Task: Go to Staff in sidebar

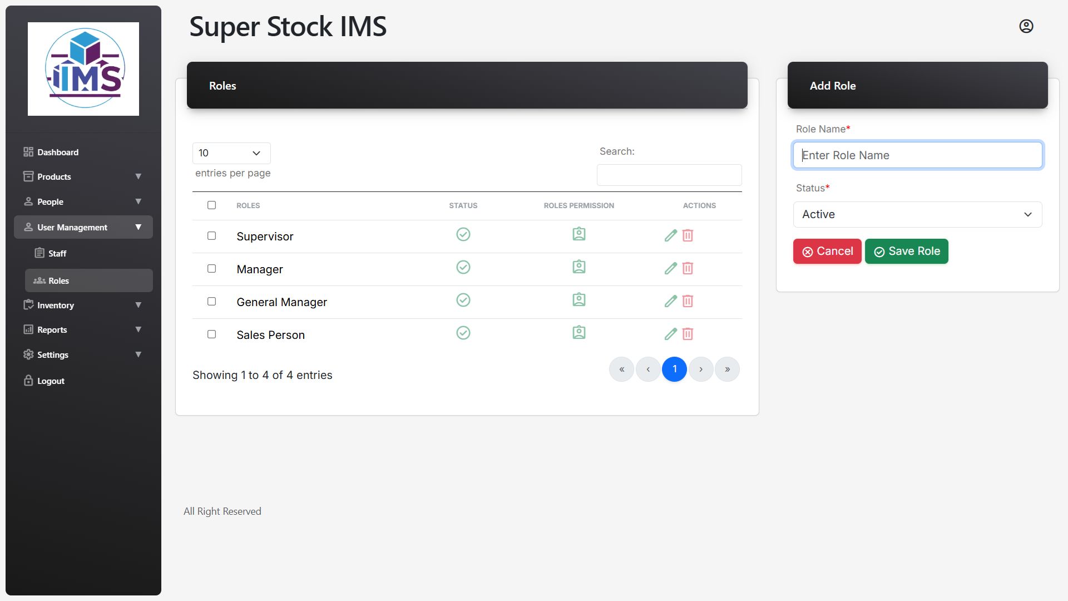Action: tap(57, 254)
